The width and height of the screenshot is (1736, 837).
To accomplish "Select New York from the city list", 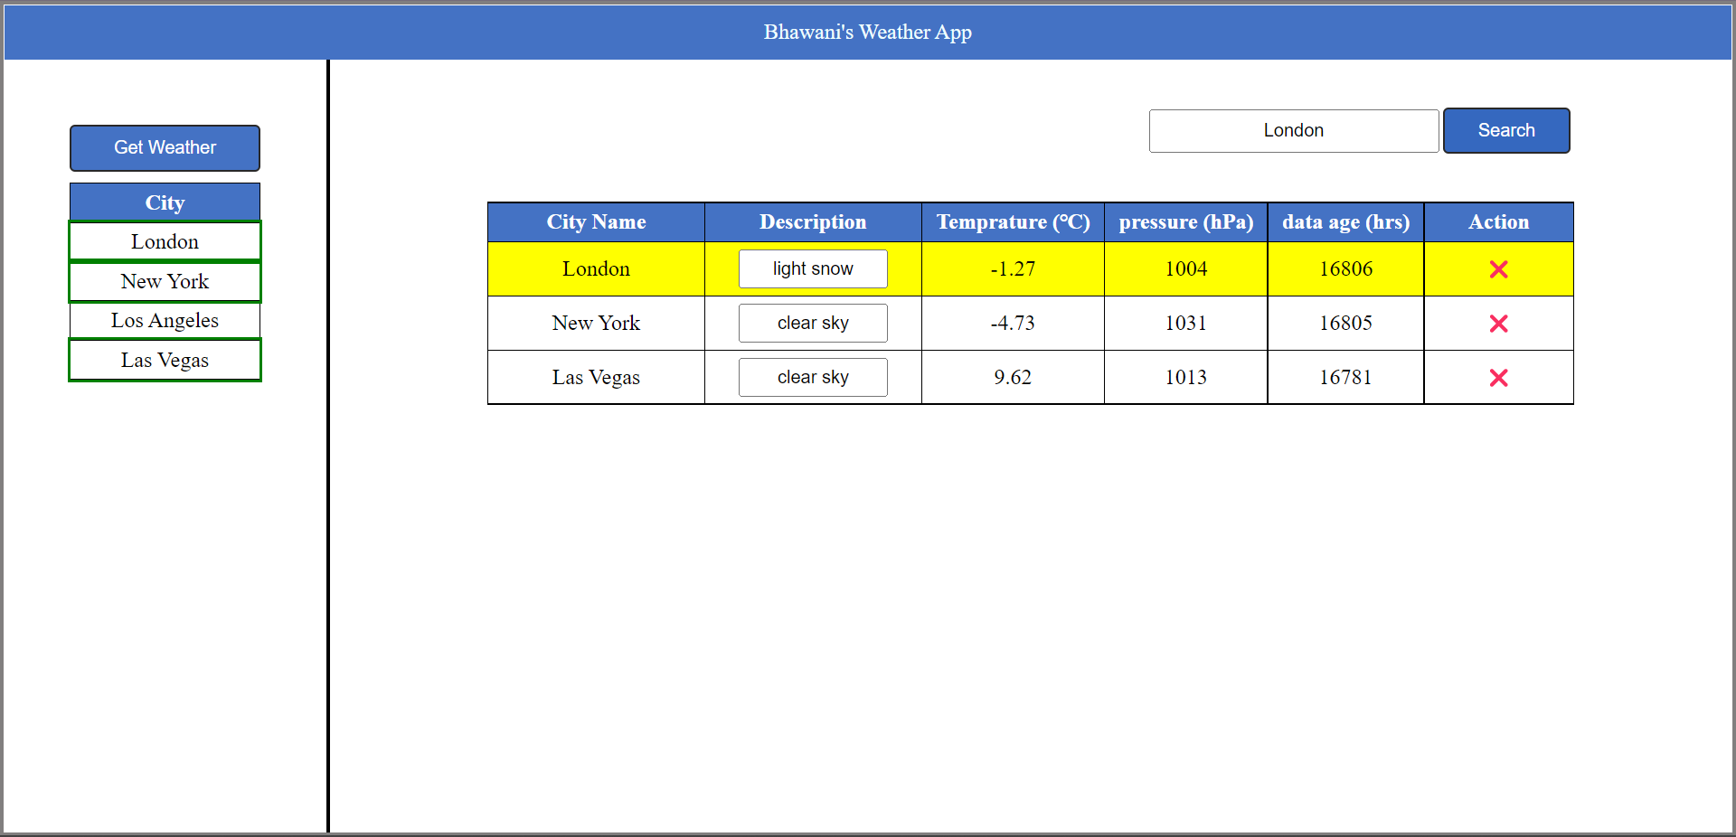I will (x=165, y=281).
